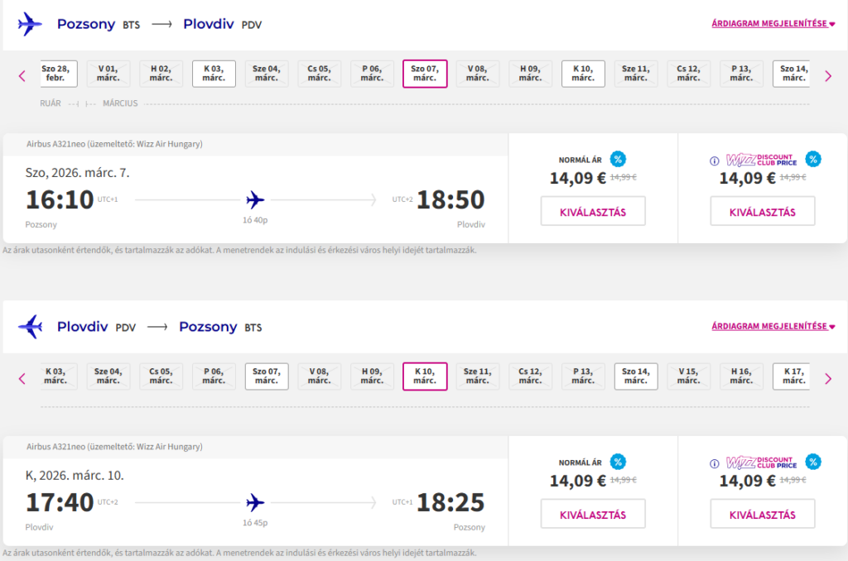848x561 pixels.
Task: Click the info icon near return Discount Club price
Action: pyautogui.click(x=715, y=463)
